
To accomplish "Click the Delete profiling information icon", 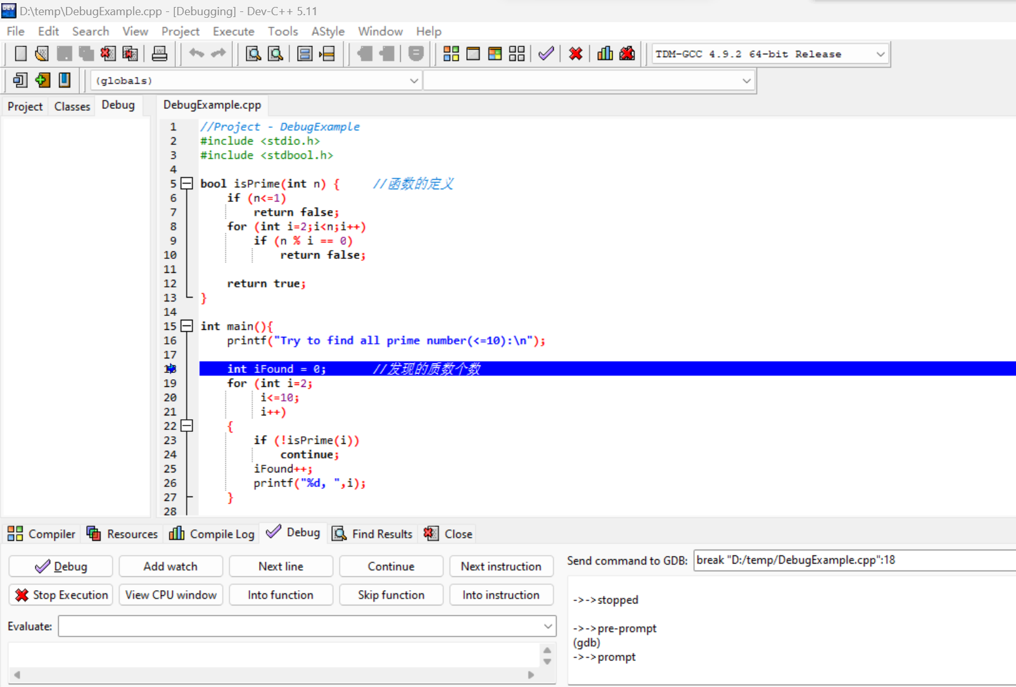I will coord(627,54).
